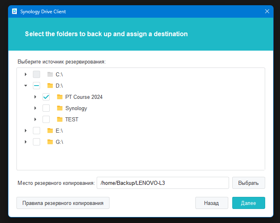Click the TEST folder icon

pyautogui.click(x=60, y=119)
